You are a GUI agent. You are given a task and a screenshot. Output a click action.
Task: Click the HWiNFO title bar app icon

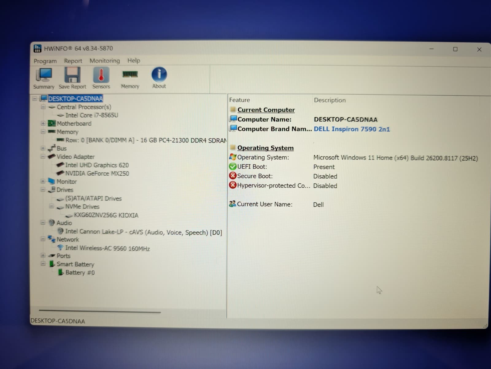(x=37, y=48)
